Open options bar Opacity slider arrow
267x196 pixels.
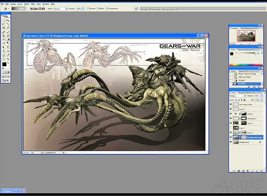[83, 8]
